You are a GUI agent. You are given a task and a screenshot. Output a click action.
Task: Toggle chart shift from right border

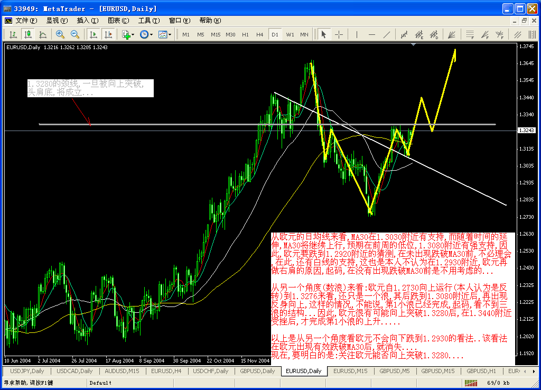coord(108,34)
